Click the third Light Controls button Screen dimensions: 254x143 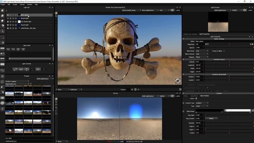27,69
